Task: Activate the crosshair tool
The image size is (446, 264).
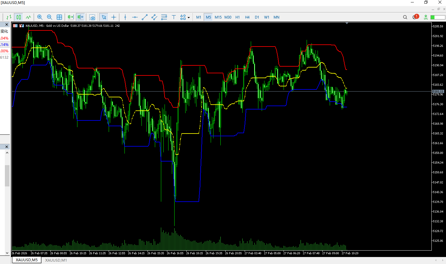Action: (114, 17)
